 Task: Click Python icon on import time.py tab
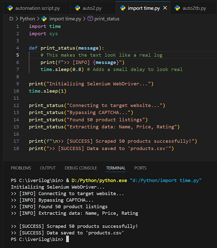(x=123, y=8)
